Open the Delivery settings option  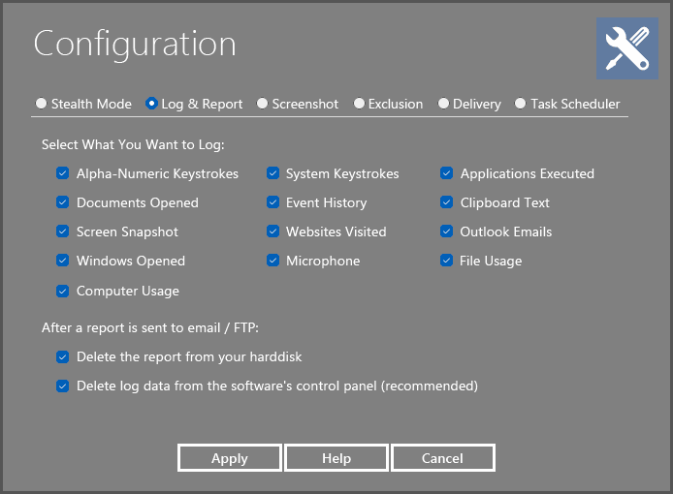click(443, 104)
